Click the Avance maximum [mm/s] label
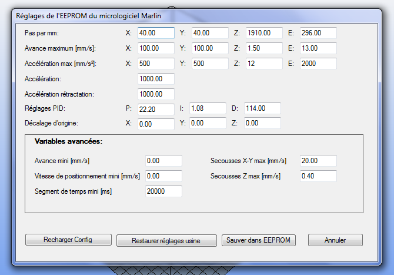 (60, 48)
